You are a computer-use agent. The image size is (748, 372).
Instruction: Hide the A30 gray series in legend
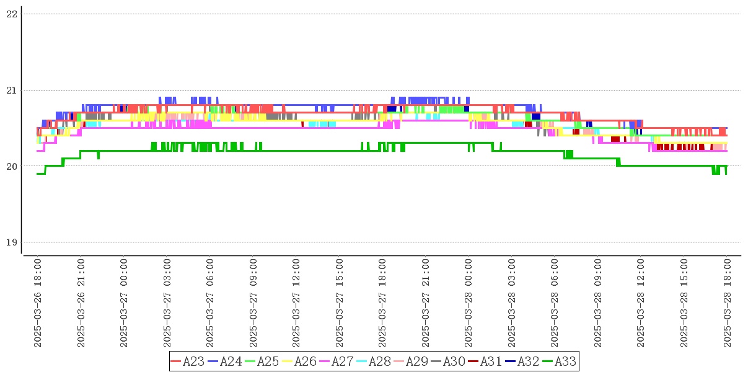[x=448, y=361]
